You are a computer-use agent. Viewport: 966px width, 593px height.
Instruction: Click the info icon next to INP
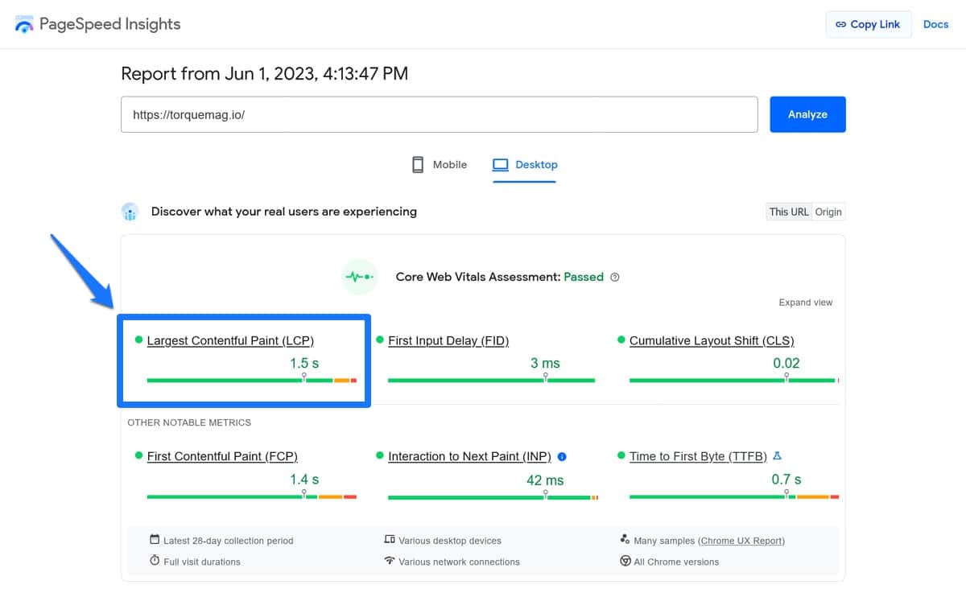562,456
